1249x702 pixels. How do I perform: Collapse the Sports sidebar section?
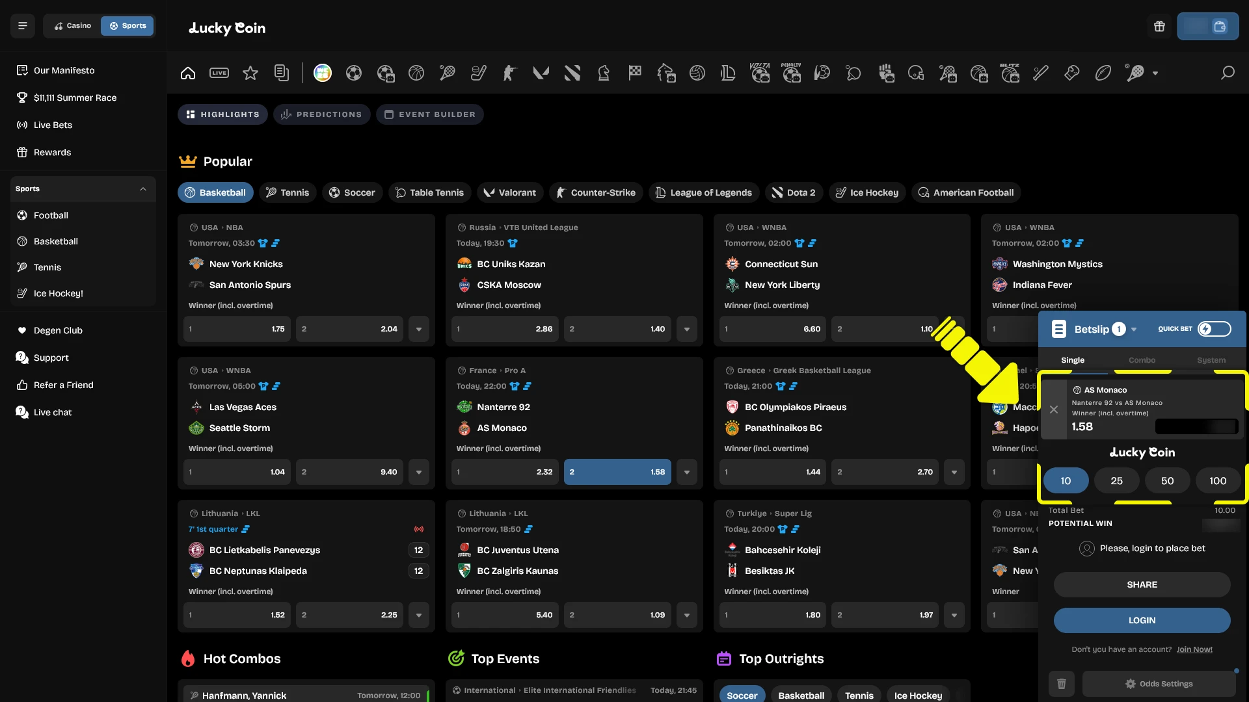pos(143,189)
